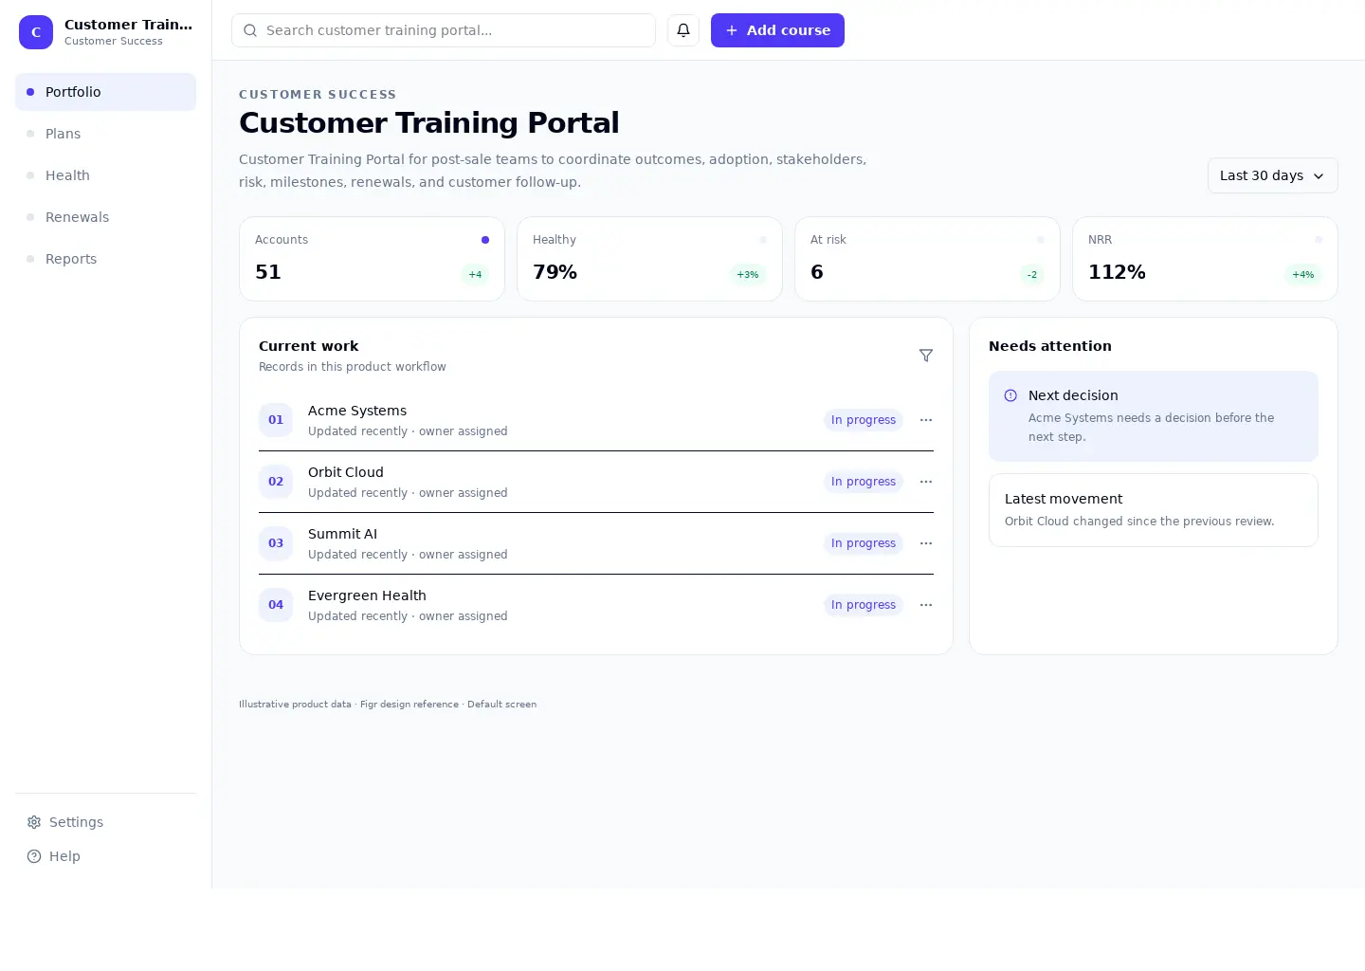Open the more options menu for Acme Systems
This screenshot has width=1365, height=971.
point(926,420)
